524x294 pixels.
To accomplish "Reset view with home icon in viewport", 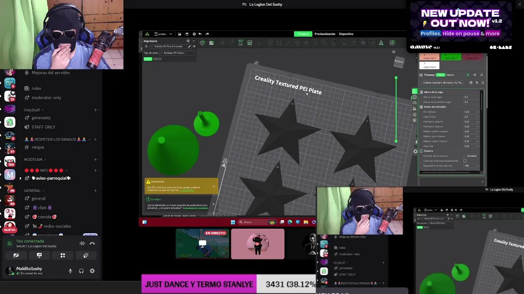I will [x=393, y=52].
